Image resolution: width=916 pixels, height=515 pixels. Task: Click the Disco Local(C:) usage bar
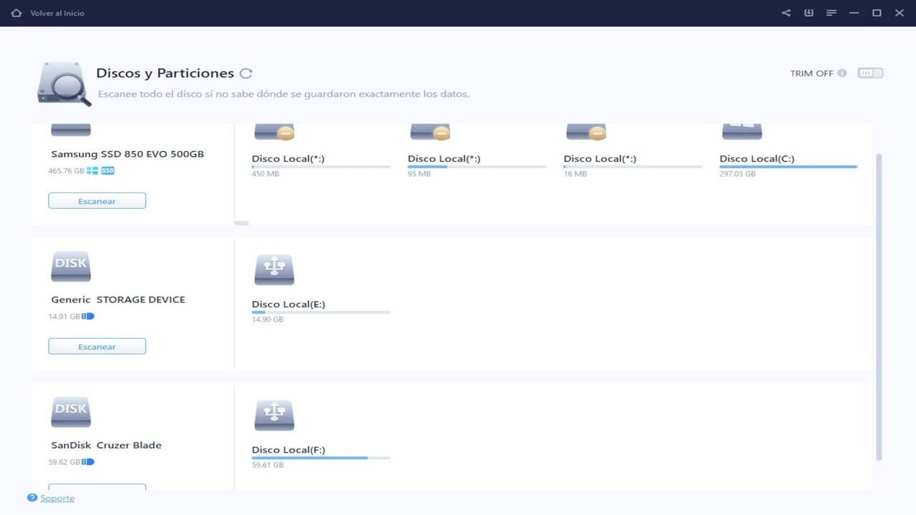(x=789, y=167)
